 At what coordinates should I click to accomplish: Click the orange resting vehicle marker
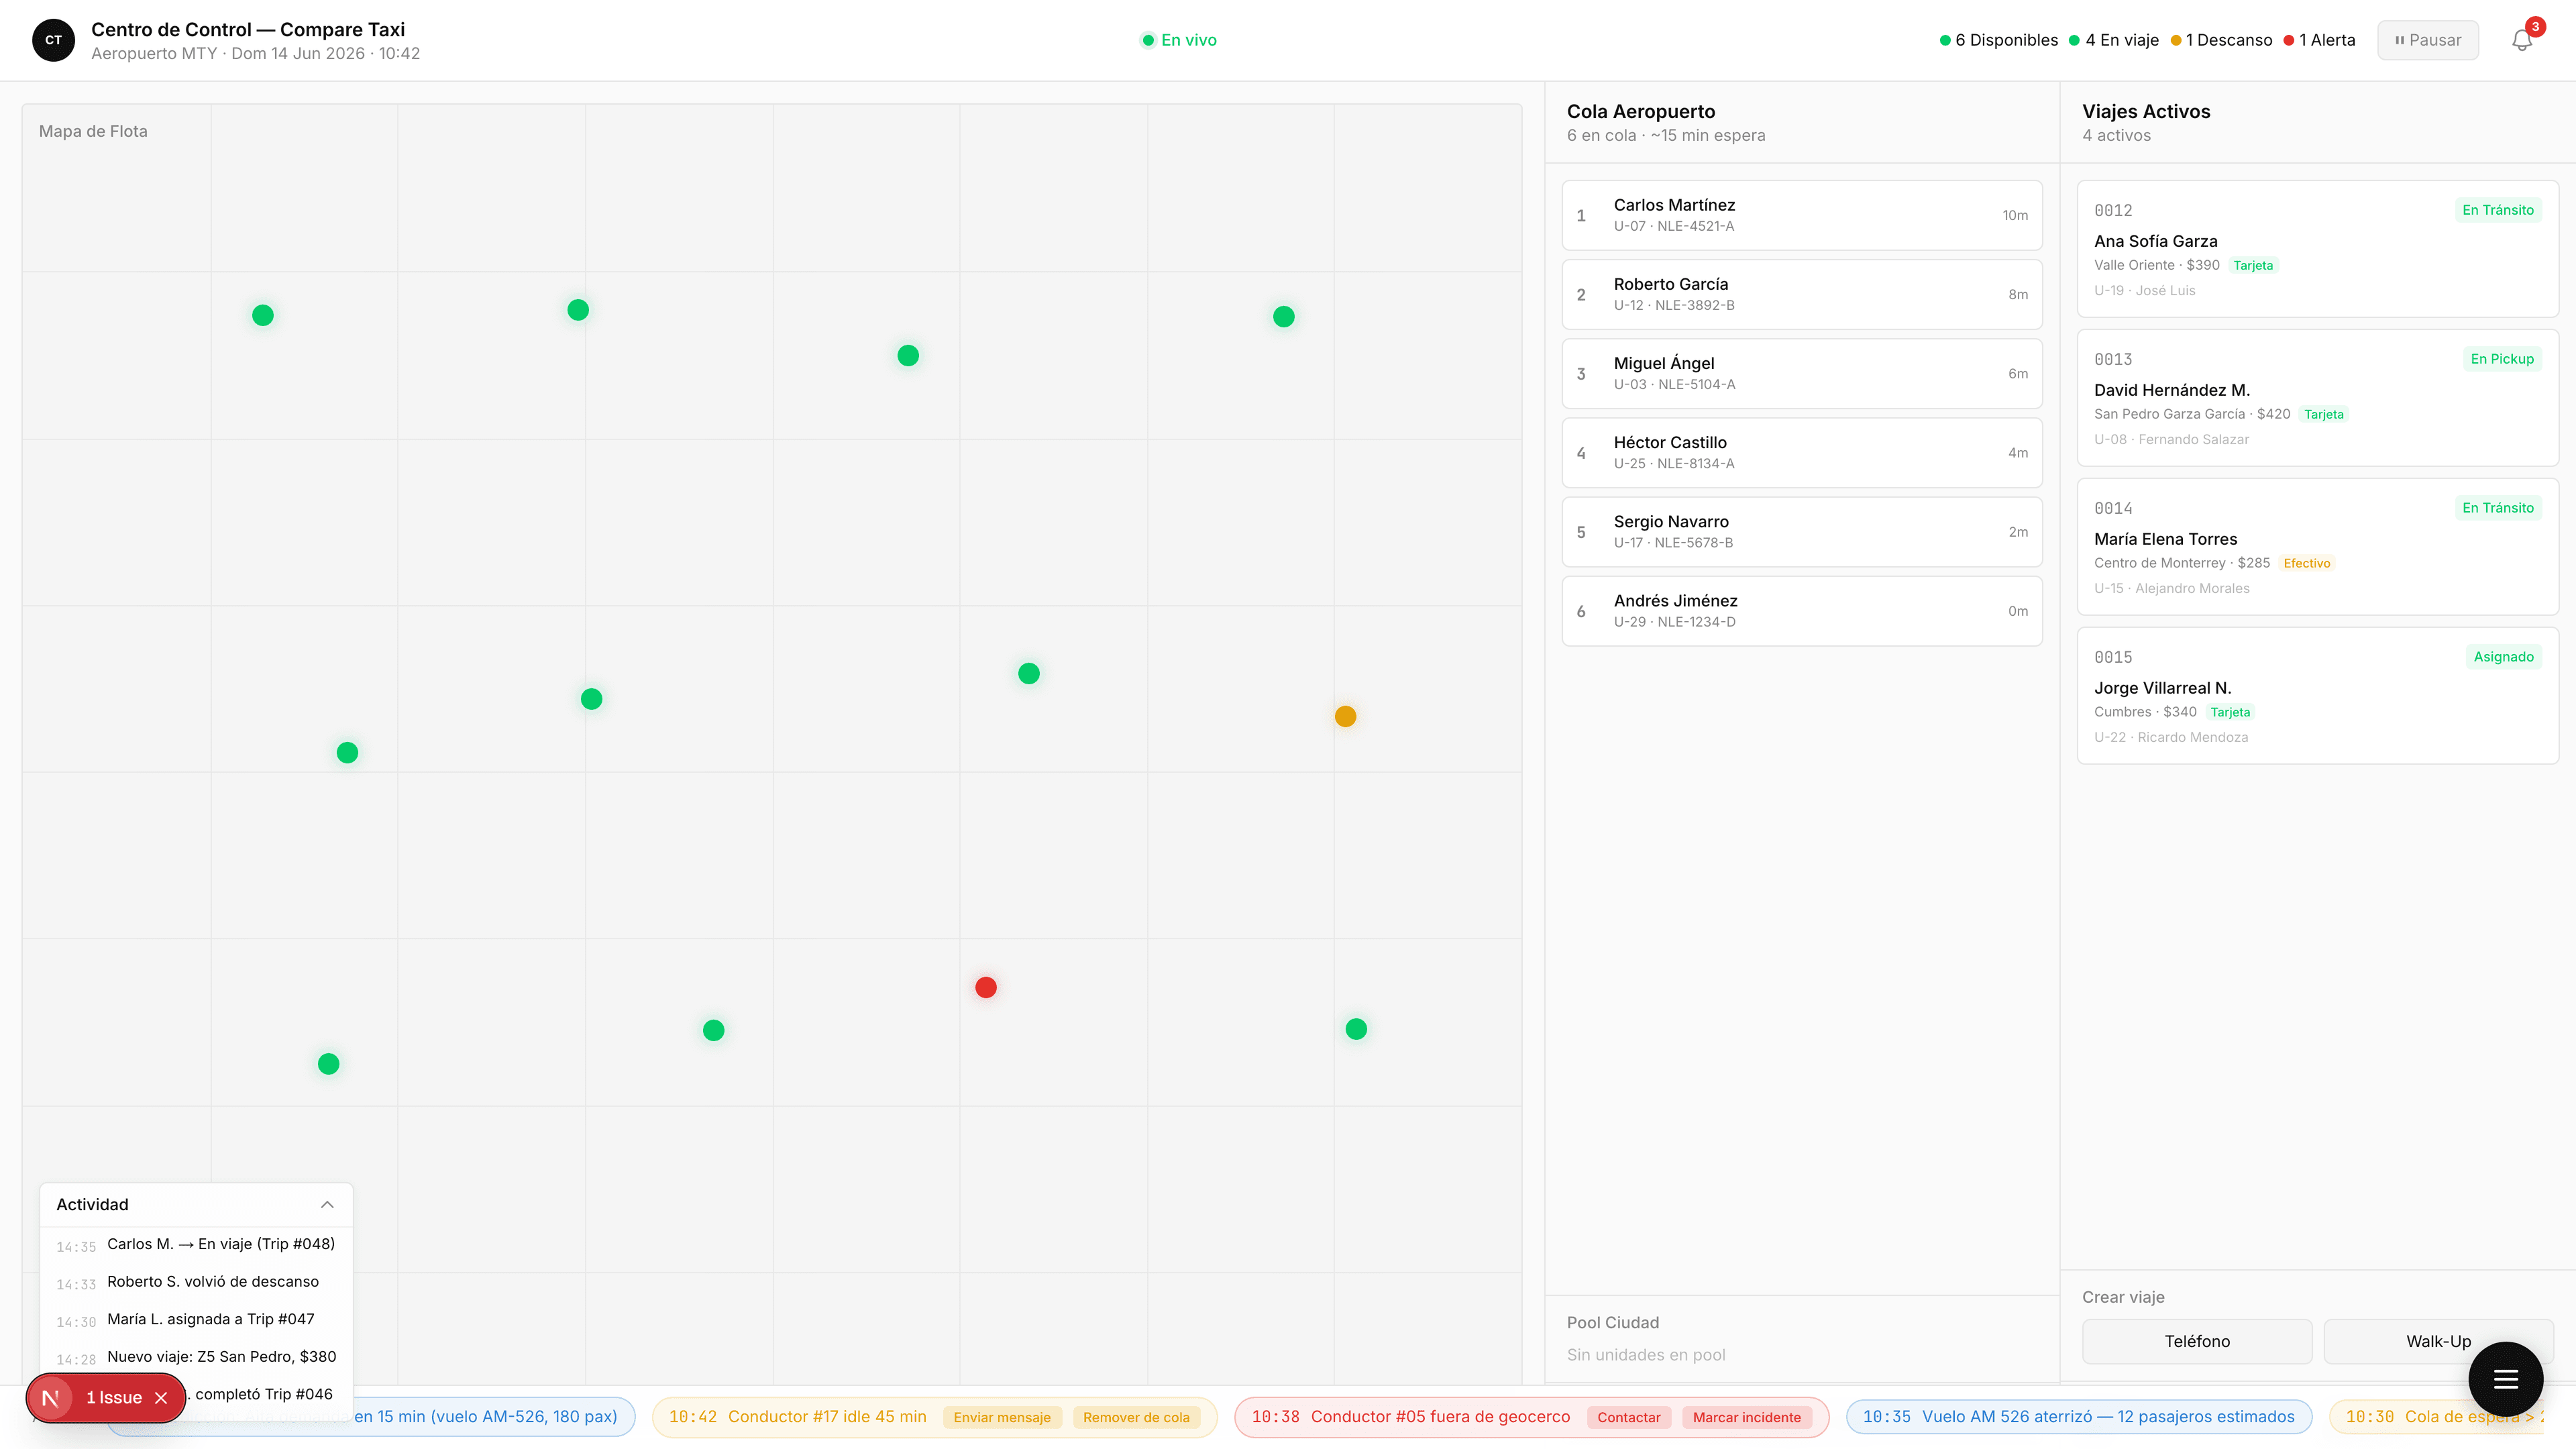pyautogui.click(x=1345, y=717)
